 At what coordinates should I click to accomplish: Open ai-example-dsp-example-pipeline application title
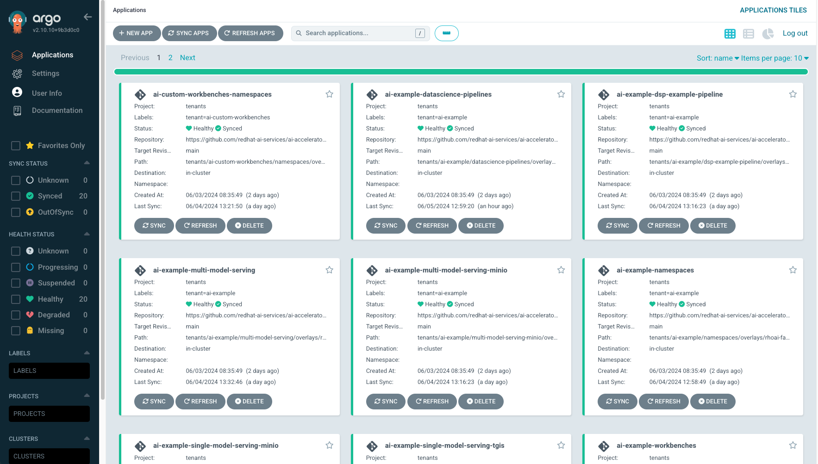tap(669, 94)
